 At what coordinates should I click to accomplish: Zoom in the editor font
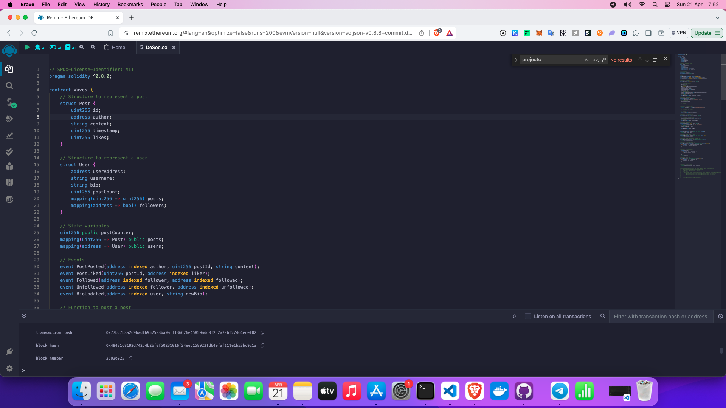point(93,47)
